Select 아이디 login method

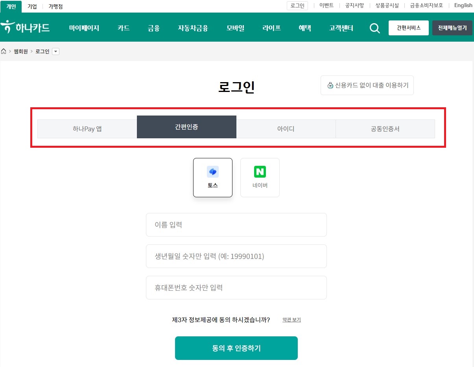pyautogui.click(x=286, y=128)
